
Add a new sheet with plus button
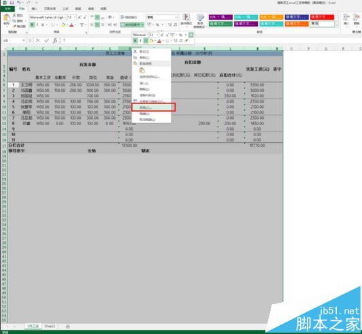67,327
